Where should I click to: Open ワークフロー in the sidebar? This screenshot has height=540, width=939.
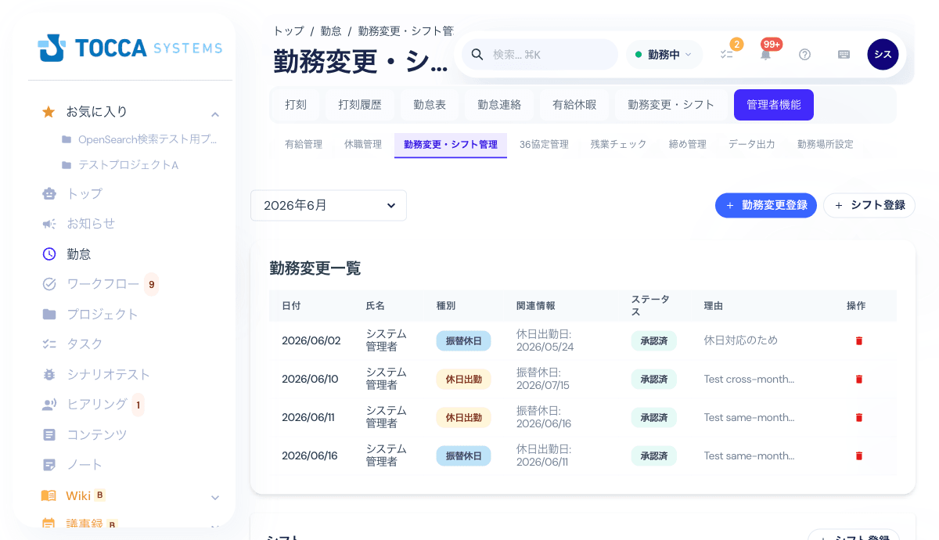(103, 284)
